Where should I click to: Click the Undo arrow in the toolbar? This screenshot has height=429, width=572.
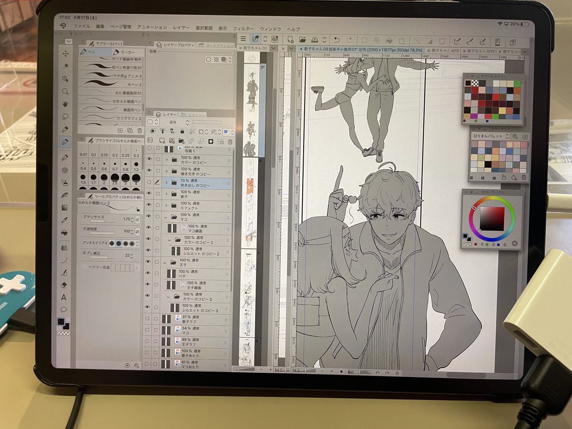tap(337, 40)
